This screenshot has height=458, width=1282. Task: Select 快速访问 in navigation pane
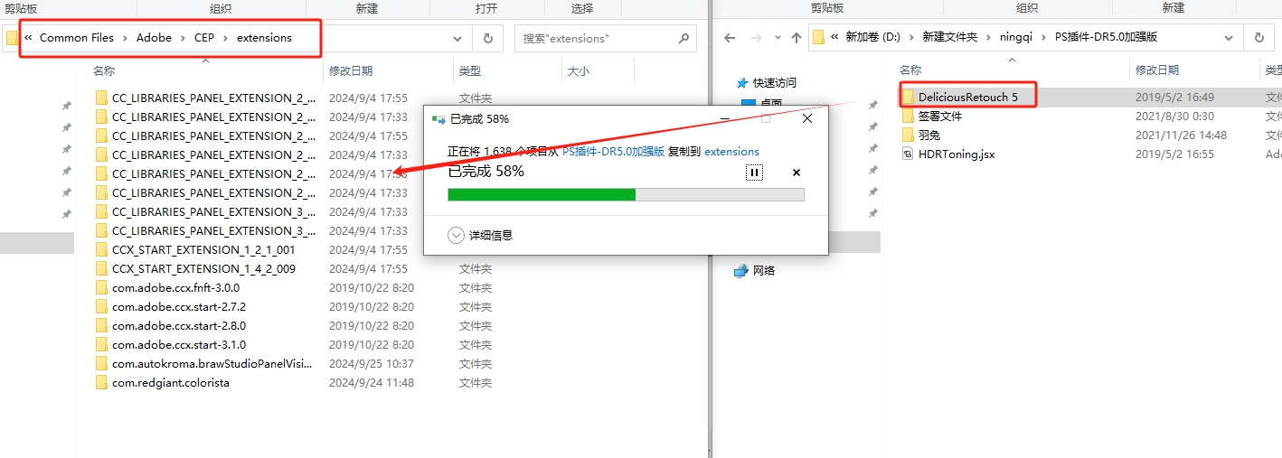click(775, 82)
